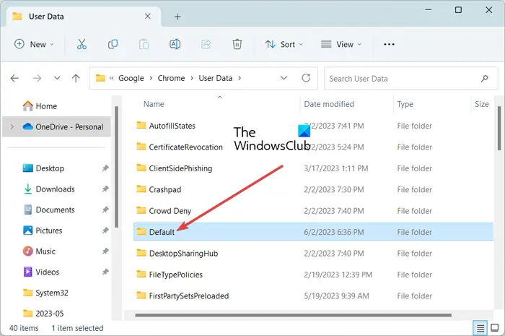Viewport: 505px width, 336px height.
Task: Click the User Data breadcrumb segment
Action: (216, 78)
